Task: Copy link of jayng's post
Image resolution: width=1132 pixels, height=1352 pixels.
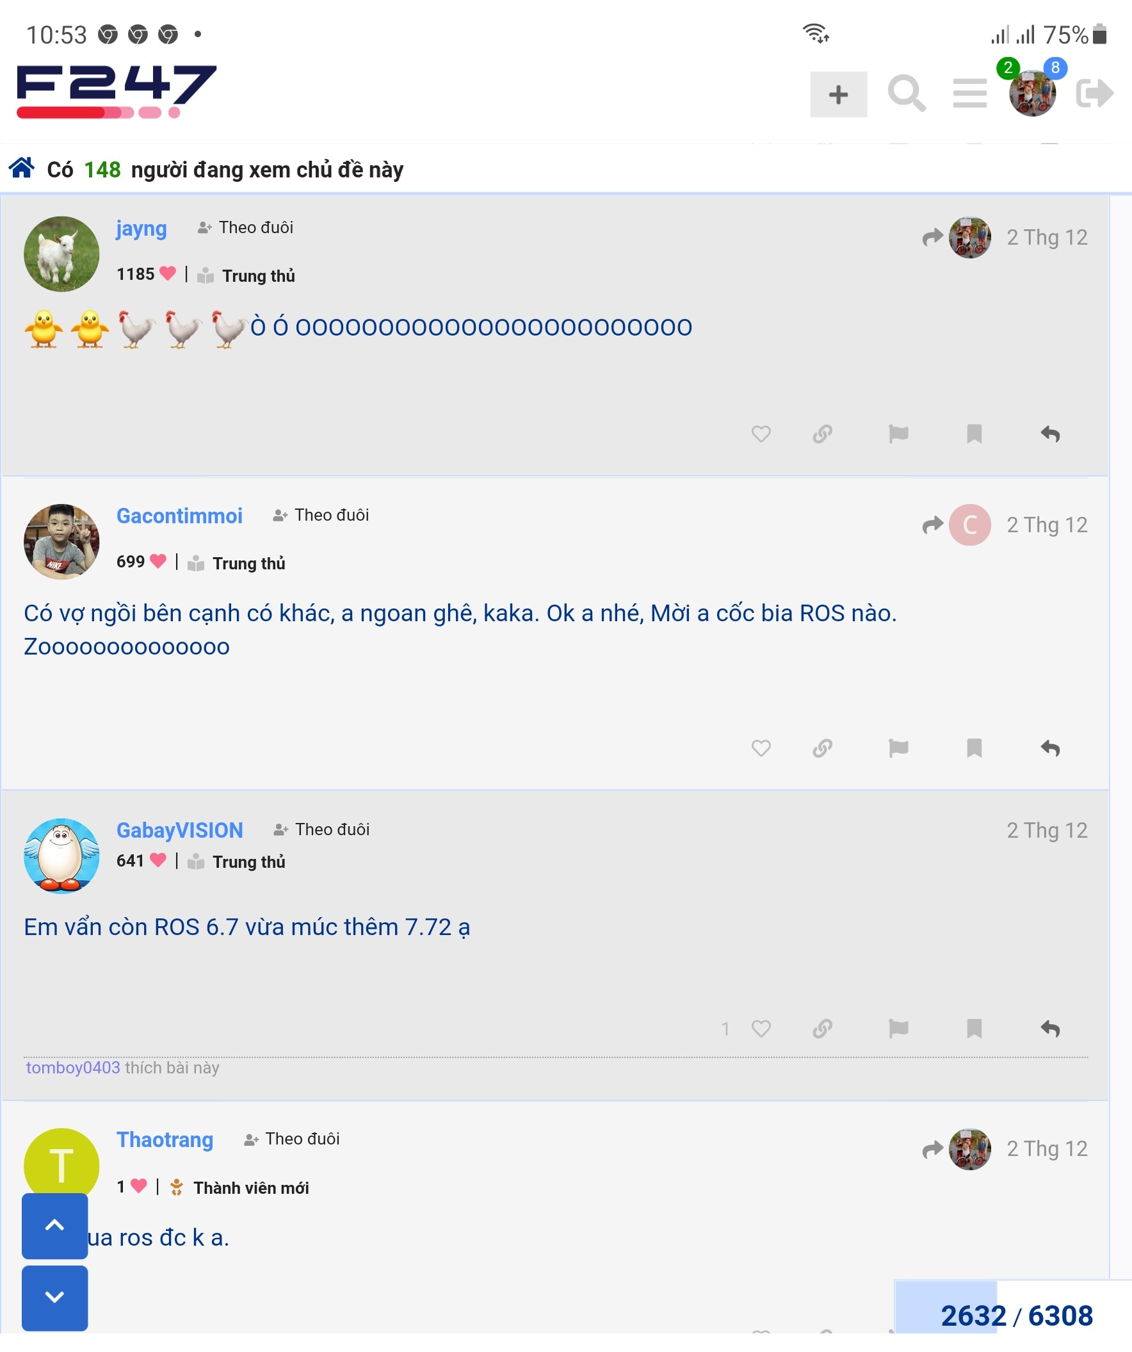Action: 823,434
